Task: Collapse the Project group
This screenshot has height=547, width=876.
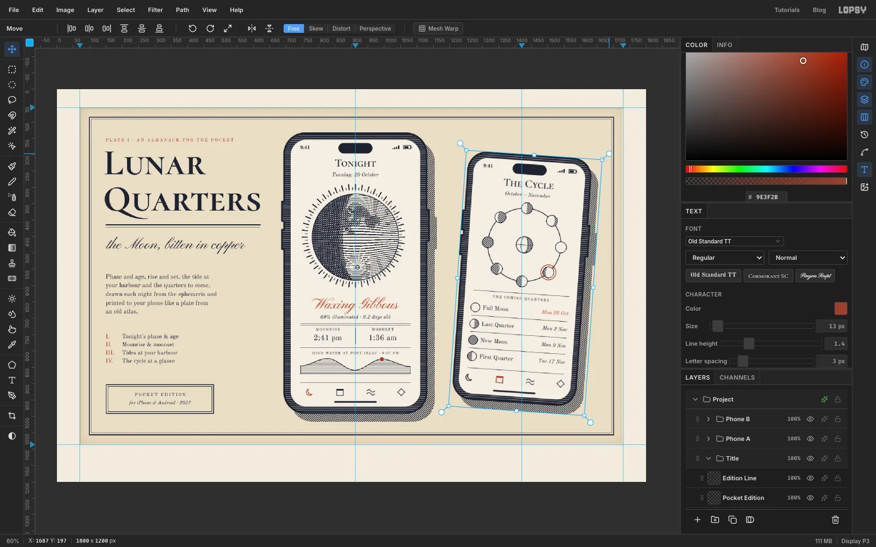Action: coord(695,399)
